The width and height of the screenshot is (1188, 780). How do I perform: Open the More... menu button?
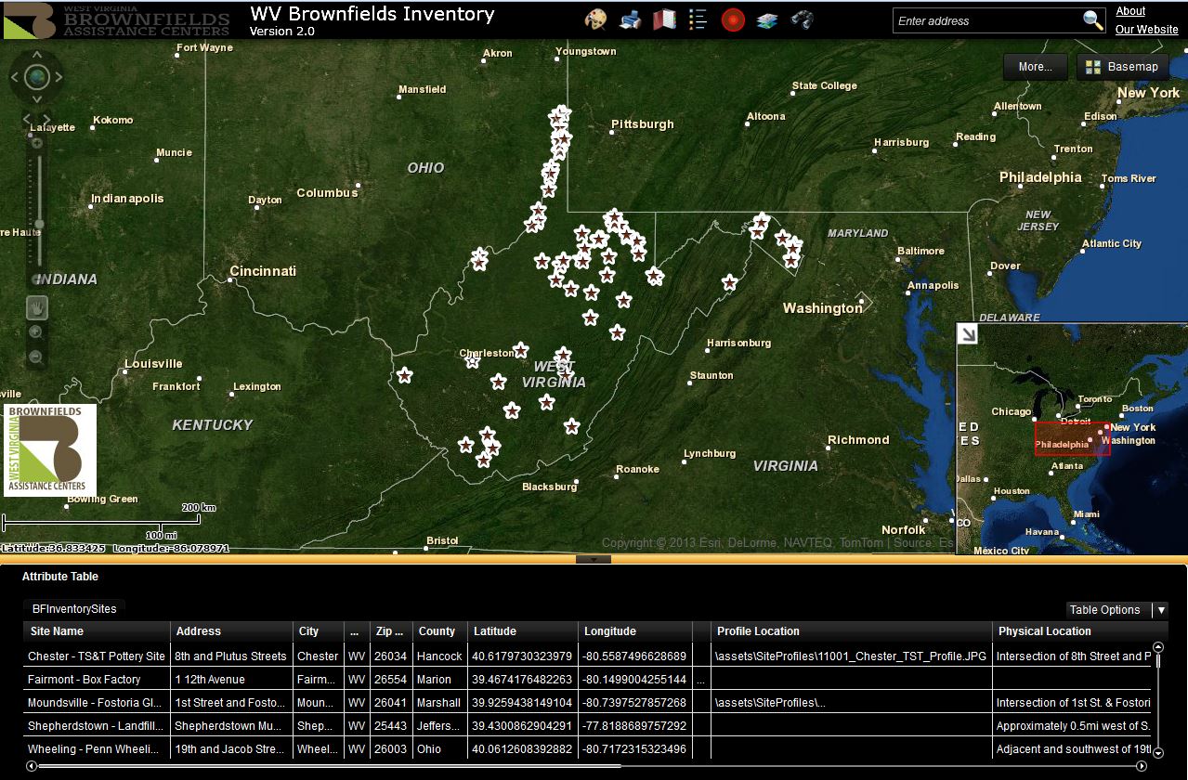tap(1035, 67)
